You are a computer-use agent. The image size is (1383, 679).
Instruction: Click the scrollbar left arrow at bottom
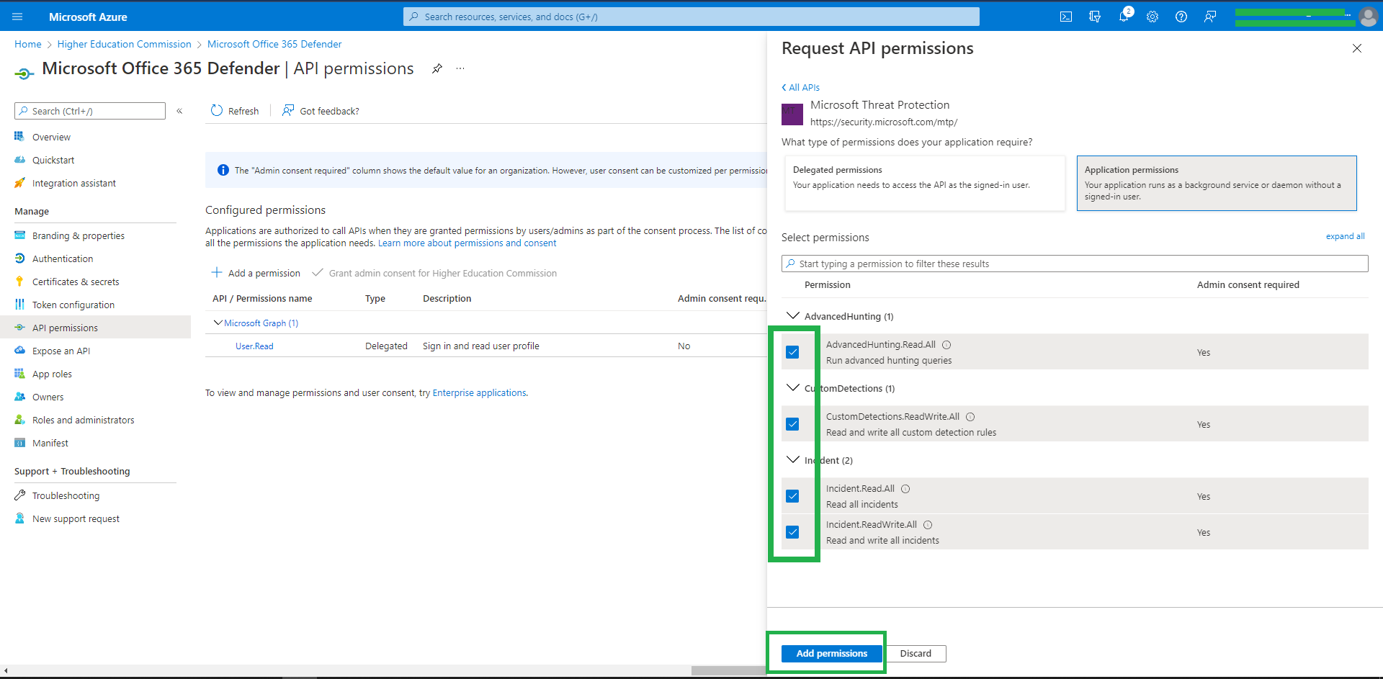click(x=5, y=670)
